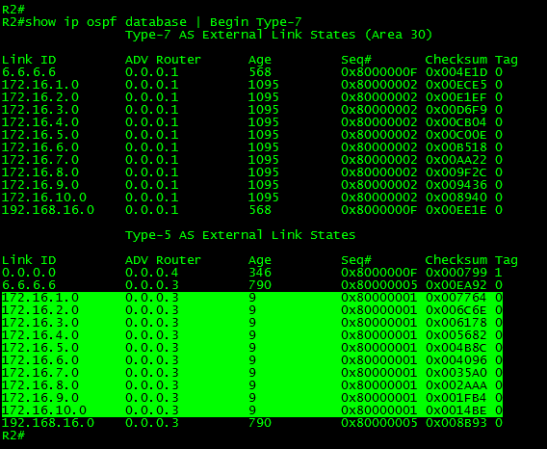Image resolution: width=547 pixels, height=449 pixels.
Task: Click checksum 0x00AA22
Action: coord(456,160)
